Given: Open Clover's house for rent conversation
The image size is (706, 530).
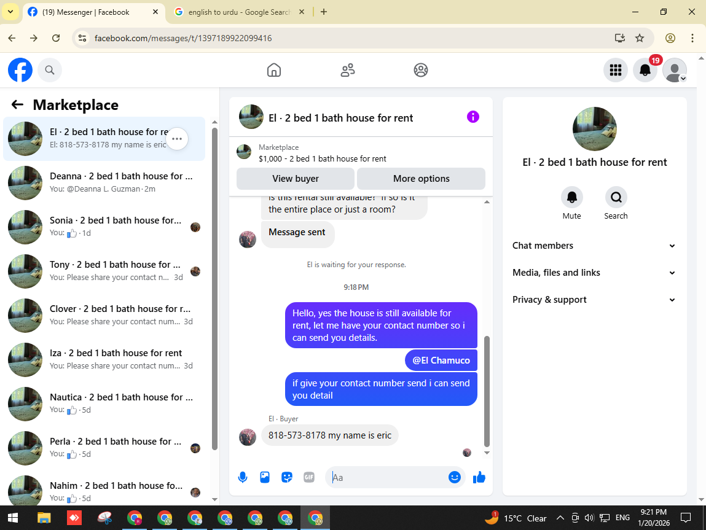Looking at the screenshot, I should point(104,315).
